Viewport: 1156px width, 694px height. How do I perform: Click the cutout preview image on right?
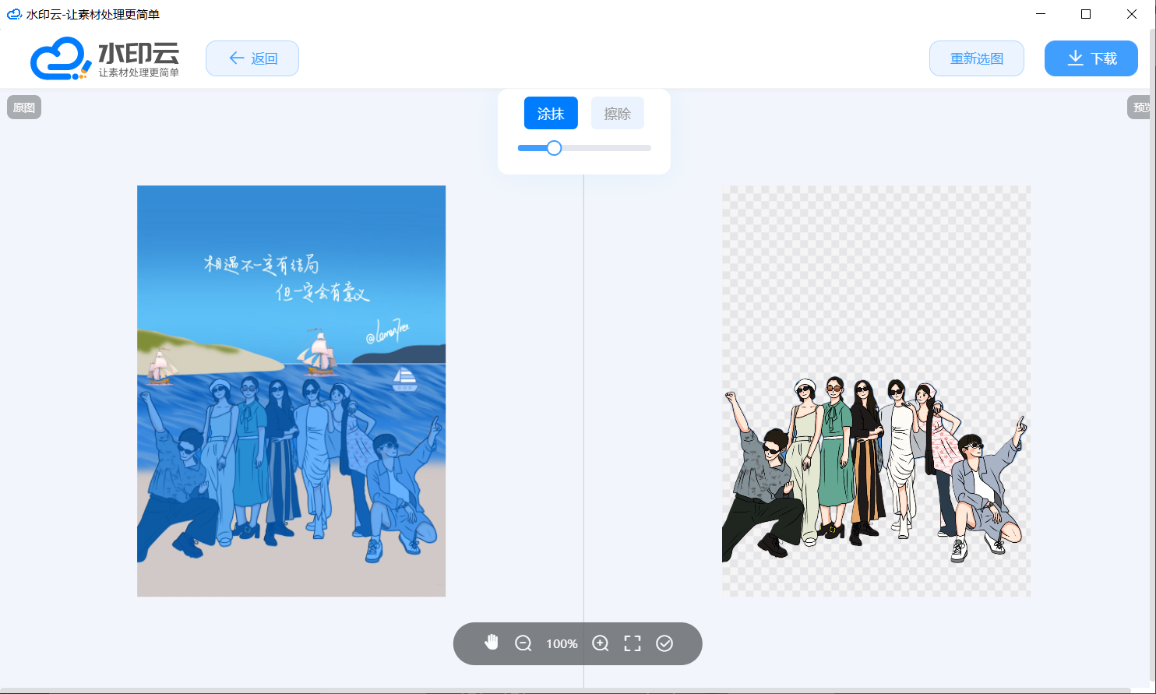(x=876, y=391)
